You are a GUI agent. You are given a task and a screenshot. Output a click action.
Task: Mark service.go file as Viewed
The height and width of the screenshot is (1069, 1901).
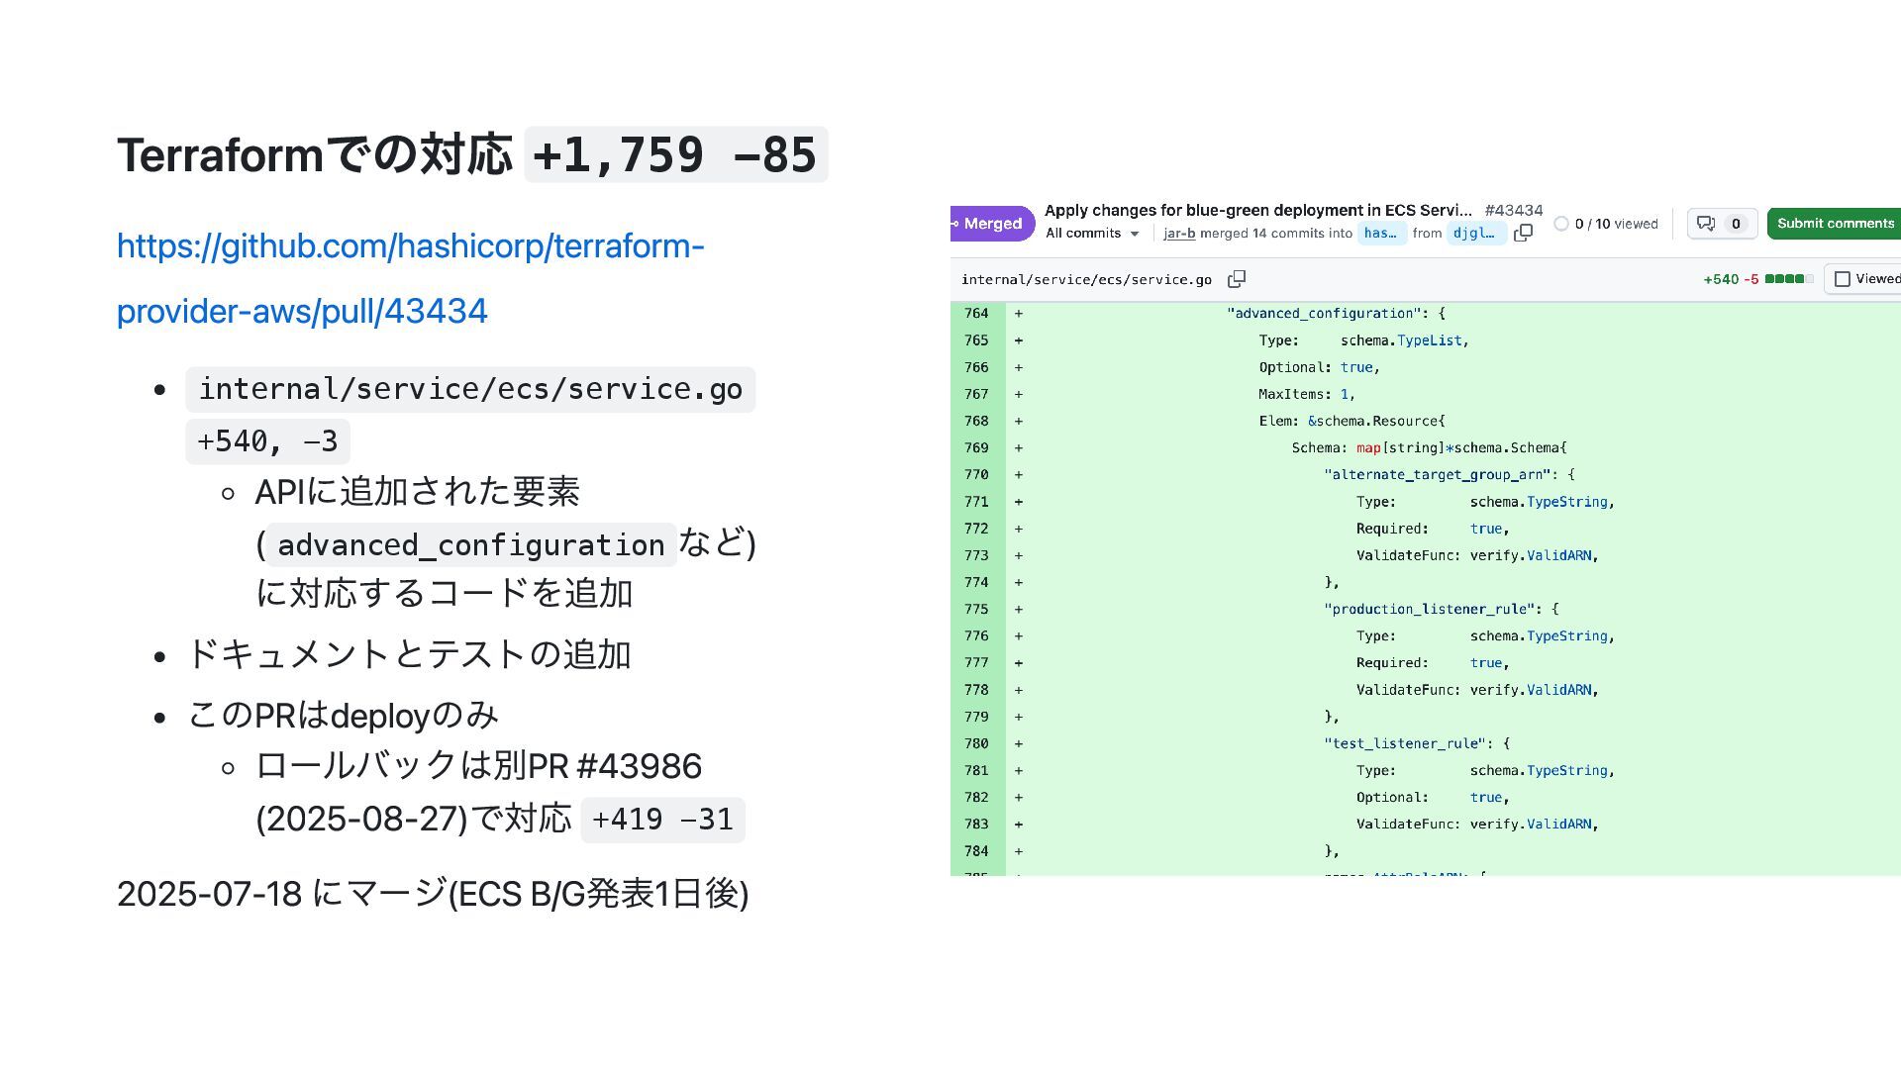click(x=1843, y=279)
